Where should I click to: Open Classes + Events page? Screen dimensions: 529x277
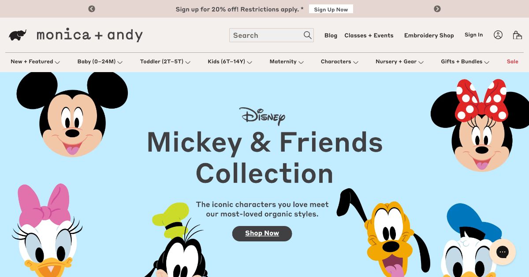tap(369, 36)
